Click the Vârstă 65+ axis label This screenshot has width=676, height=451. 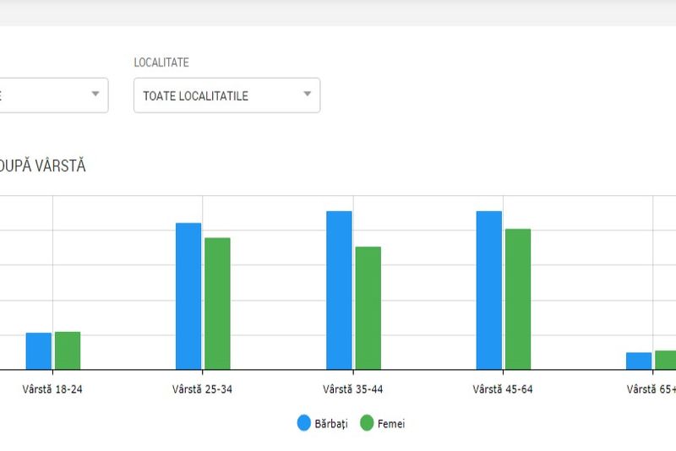[x=651, y=389]
